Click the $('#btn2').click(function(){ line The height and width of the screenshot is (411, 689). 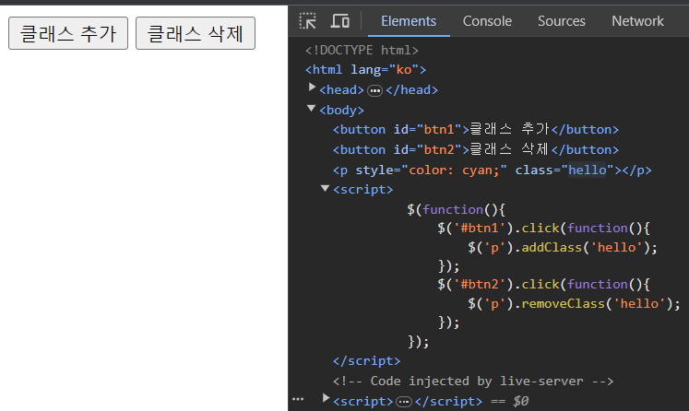[543, 285]
